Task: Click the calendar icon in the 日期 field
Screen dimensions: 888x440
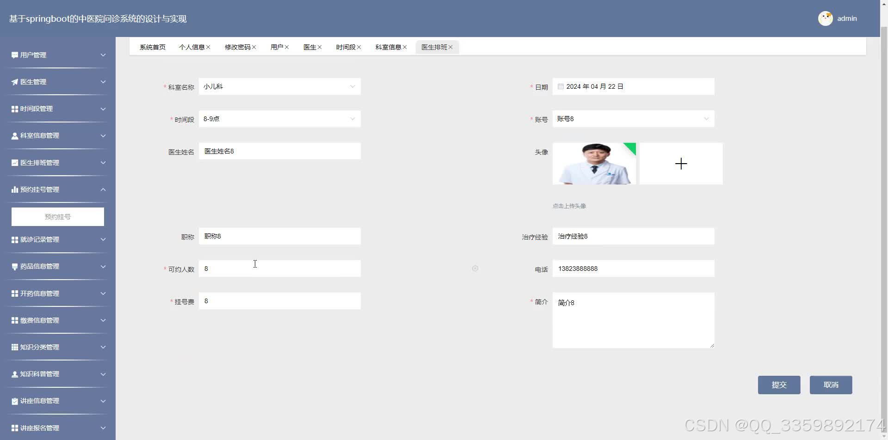Action: click(560, 86)
